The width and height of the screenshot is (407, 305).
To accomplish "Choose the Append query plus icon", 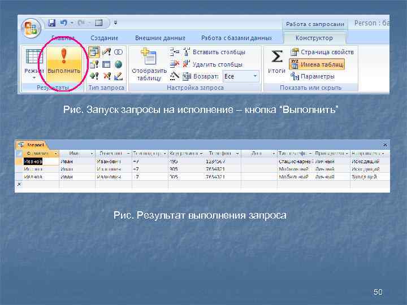I will tap(94, 76).
